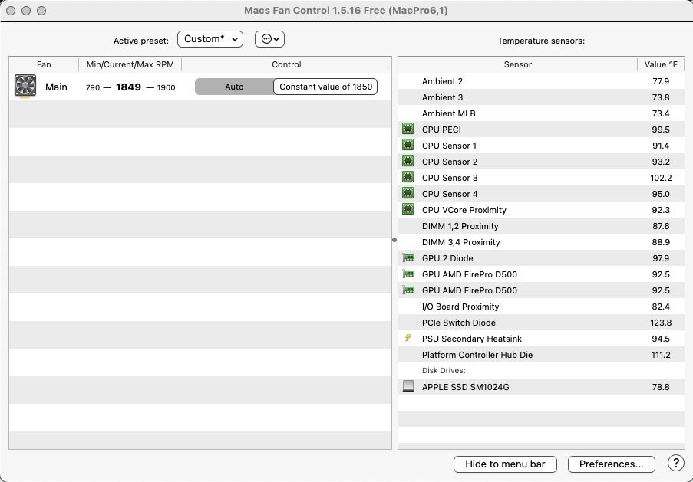Click the CPU Sensor 4 chip icon

click(x=408, y=193)
